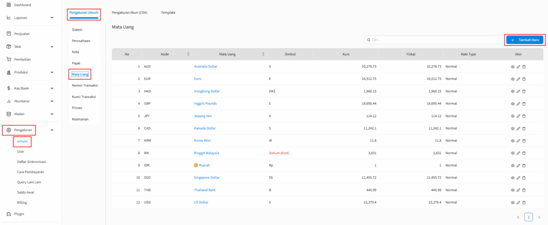Click the edit pencil icon for Euro row

(x=518, y=79)
